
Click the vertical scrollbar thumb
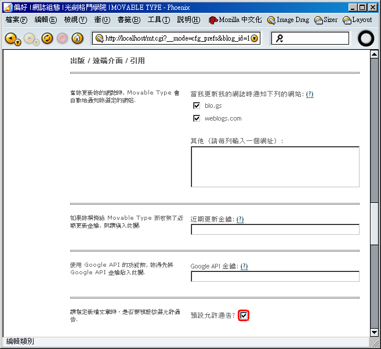coord(375,223)
